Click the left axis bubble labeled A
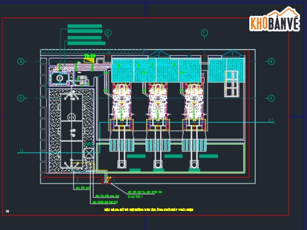Image resolution: width=307 pixels, height=230 pixels. 21,98
